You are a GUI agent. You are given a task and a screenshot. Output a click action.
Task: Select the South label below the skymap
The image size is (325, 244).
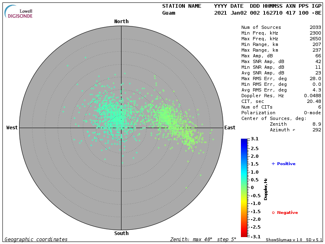tap(121, 233)
